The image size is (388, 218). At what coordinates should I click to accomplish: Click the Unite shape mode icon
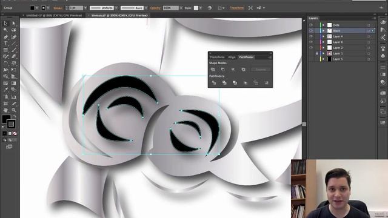click(x=213, y=70)
